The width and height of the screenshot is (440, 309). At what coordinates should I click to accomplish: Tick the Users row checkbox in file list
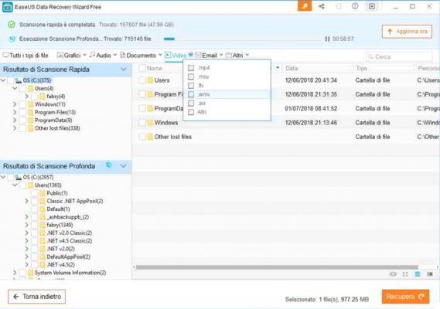tap(142, 80)
